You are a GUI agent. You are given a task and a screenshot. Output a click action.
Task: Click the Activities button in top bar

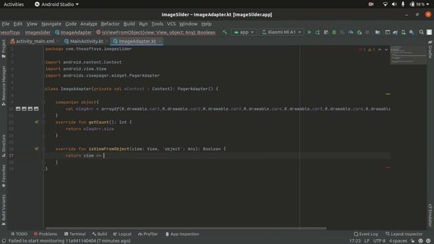click(x=14, y=5)
